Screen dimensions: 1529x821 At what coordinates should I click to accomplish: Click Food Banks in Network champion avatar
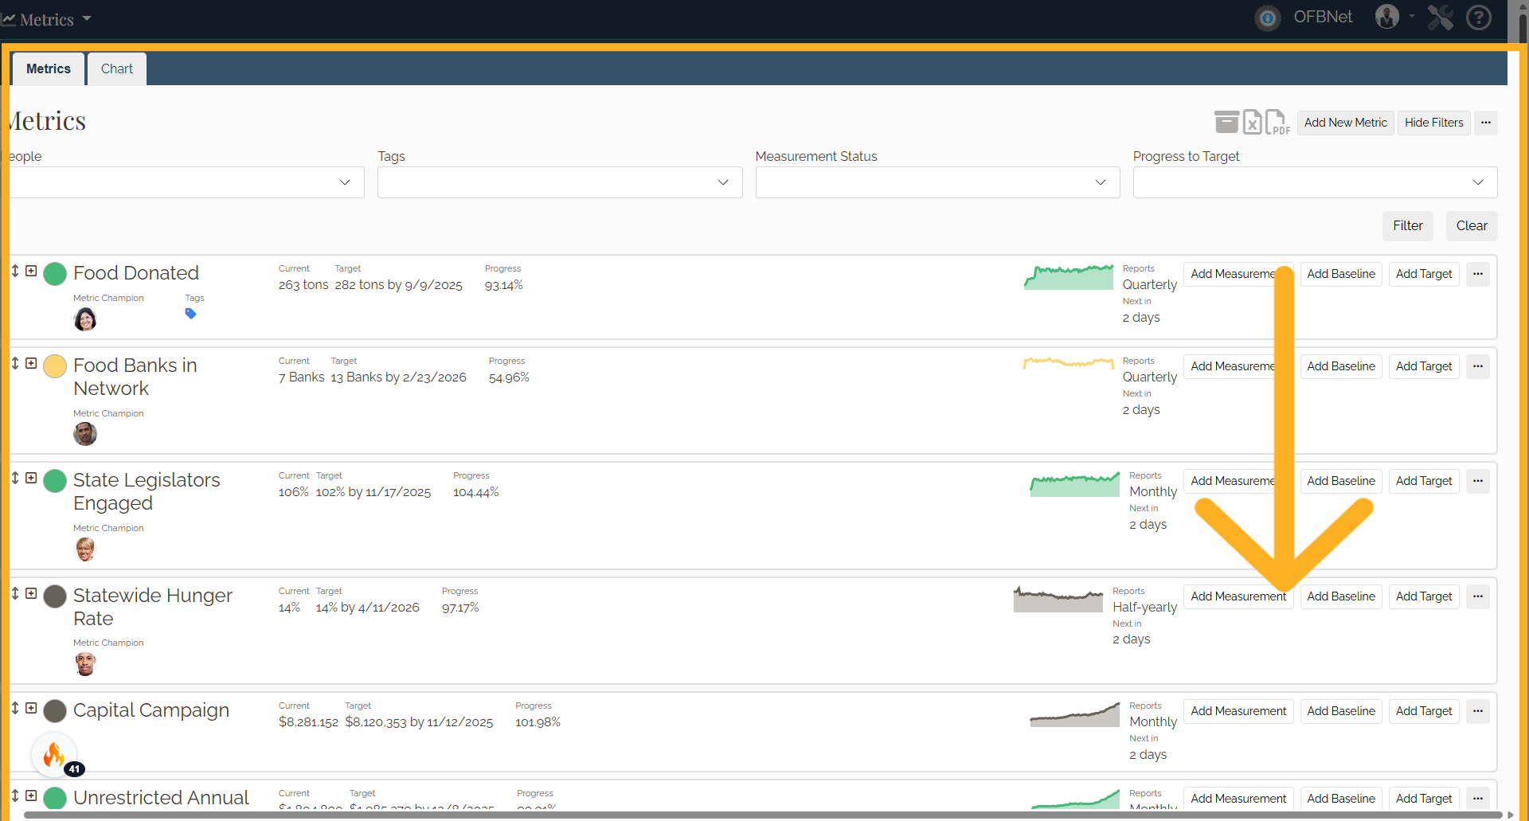[x=85, y=434]
